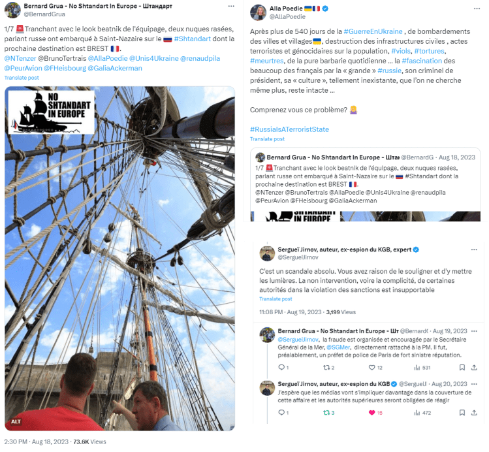
Task: Translate Alla Poedie's post
Action: pos(267,139)
